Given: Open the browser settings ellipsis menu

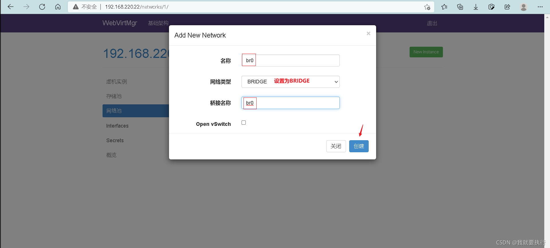Looking at the screenshot, I should coord(540,7).
